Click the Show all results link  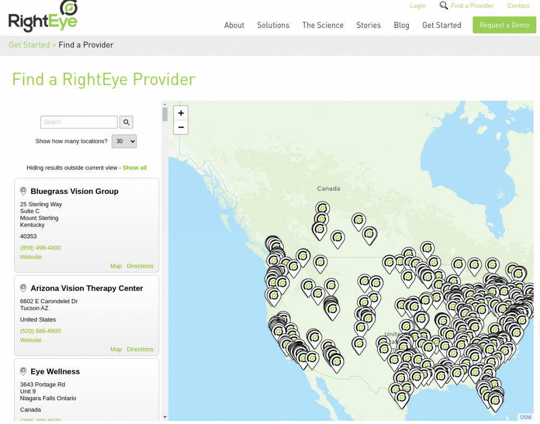[134, 168]
